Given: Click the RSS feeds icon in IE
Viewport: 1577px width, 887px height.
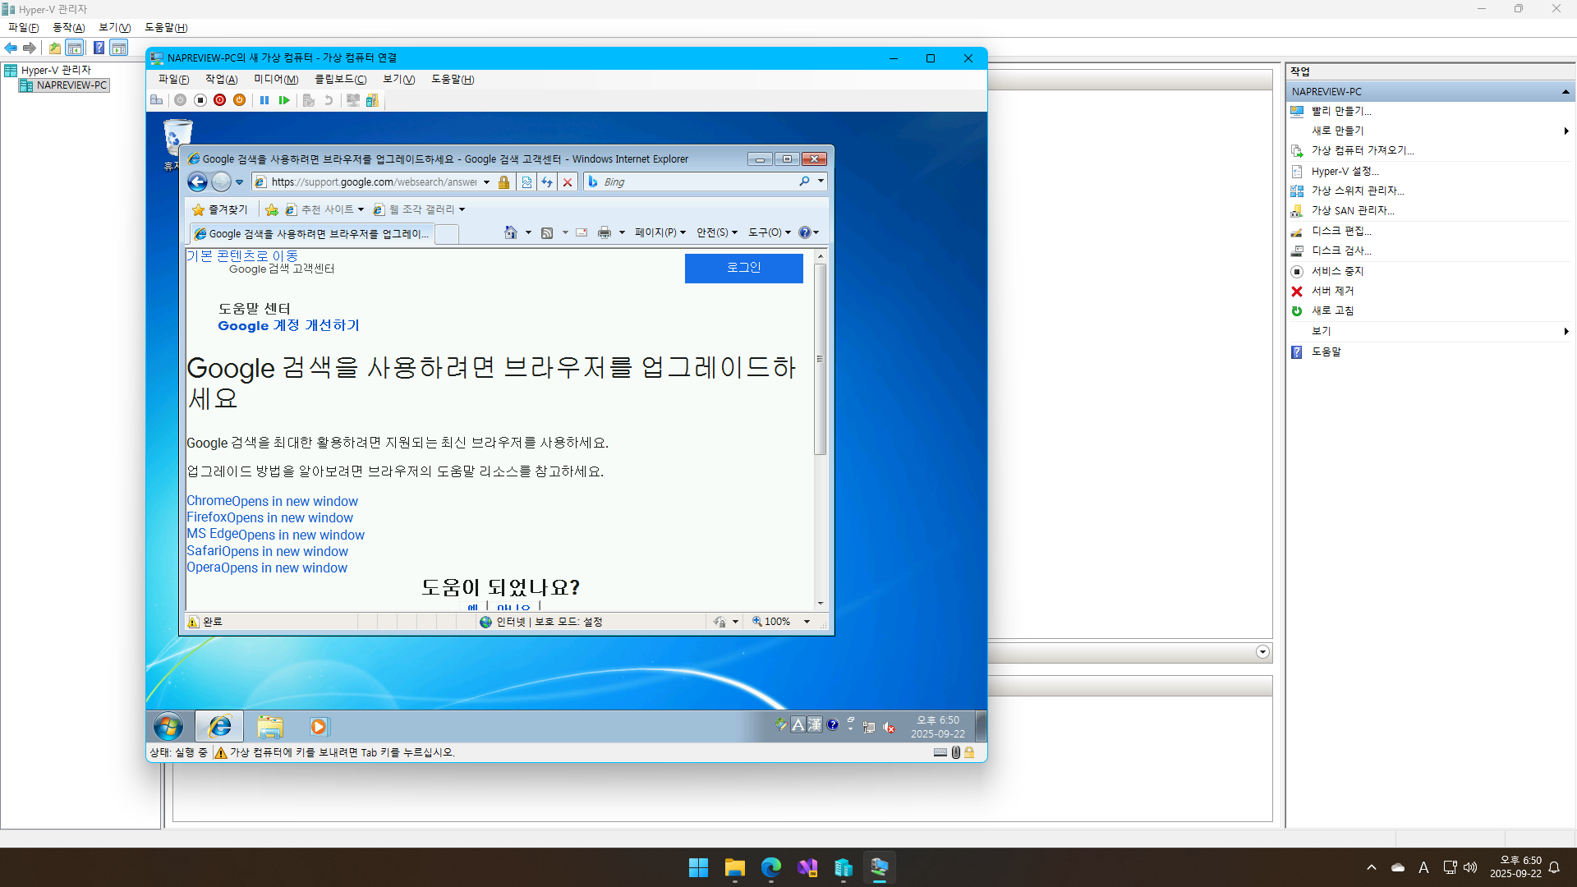Looking at the screenshot, I should click(x=547, y=232).
